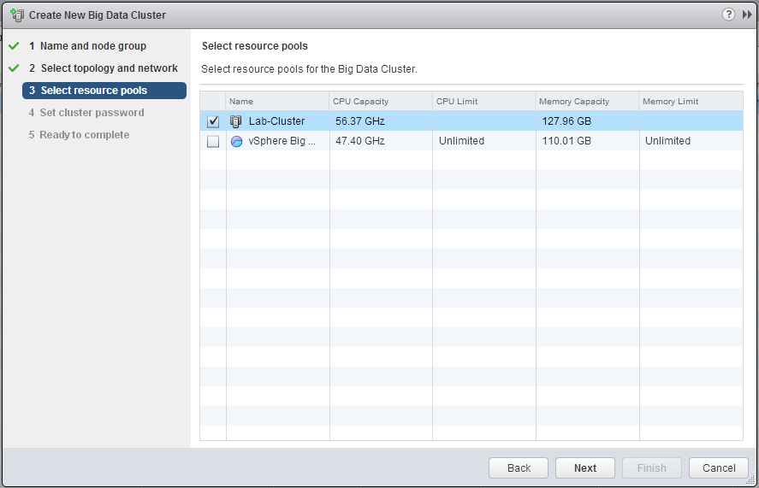The width and height of the screenshot is (759, 488).
Task: Click the Lab-Cluster cluster icon
Action: (235, 121)
